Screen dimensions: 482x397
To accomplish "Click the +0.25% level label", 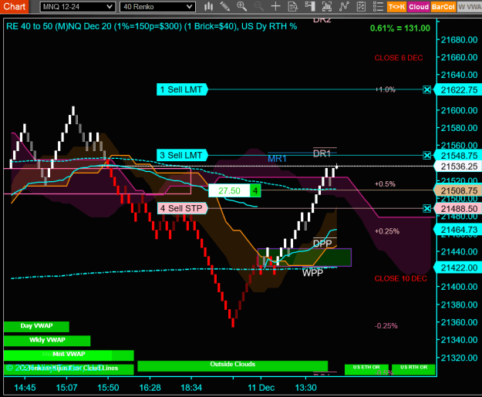I will (x=386, y=231).
